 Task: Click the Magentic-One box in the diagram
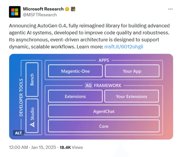pos(75,71)
